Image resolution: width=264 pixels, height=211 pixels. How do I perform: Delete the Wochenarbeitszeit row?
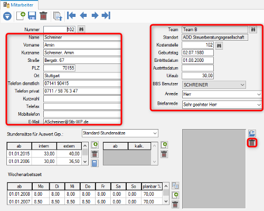coord(175,205)
